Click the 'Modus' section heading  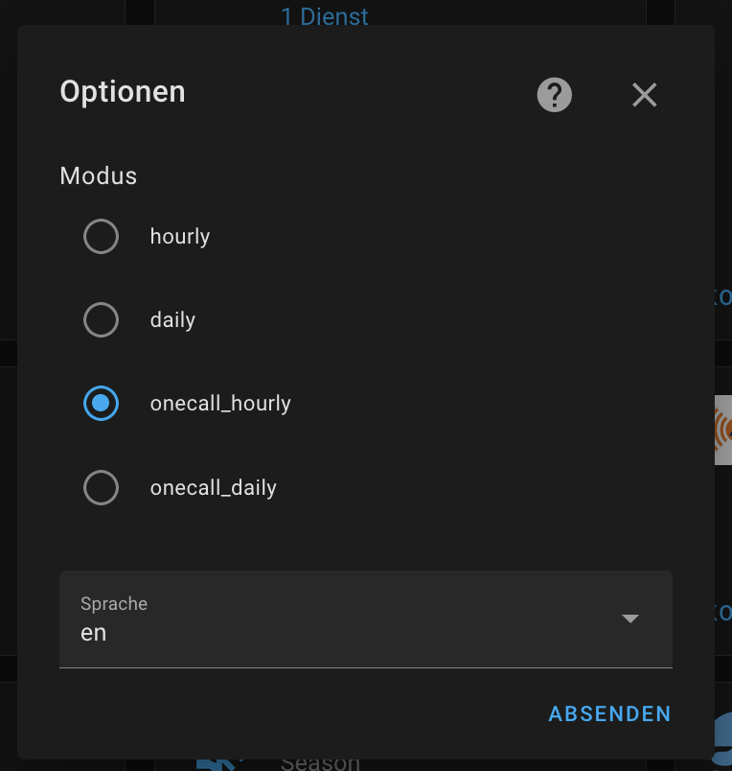point(98,175)
